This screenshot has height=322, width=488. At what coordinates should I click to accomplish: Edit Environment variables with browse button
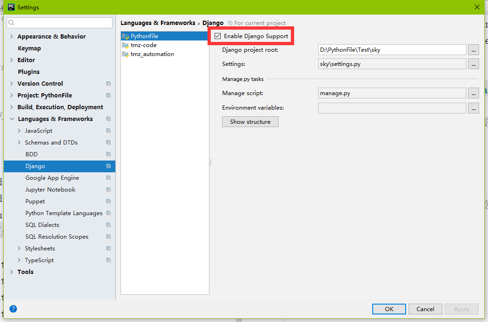(473, 108)
